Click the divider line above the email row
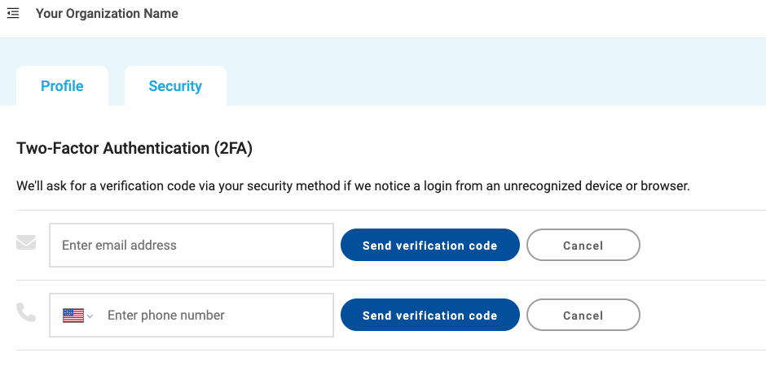This screenshot has width=766, height=392. (391, 211)
